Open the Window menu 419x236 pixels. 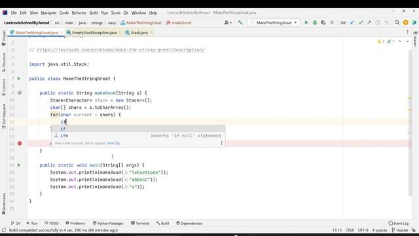pyautogui.click(x=139, y=12)
